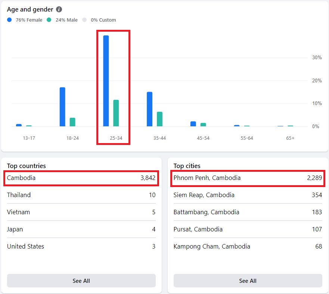Click the Siem Reap count 354

coord(317,195)
